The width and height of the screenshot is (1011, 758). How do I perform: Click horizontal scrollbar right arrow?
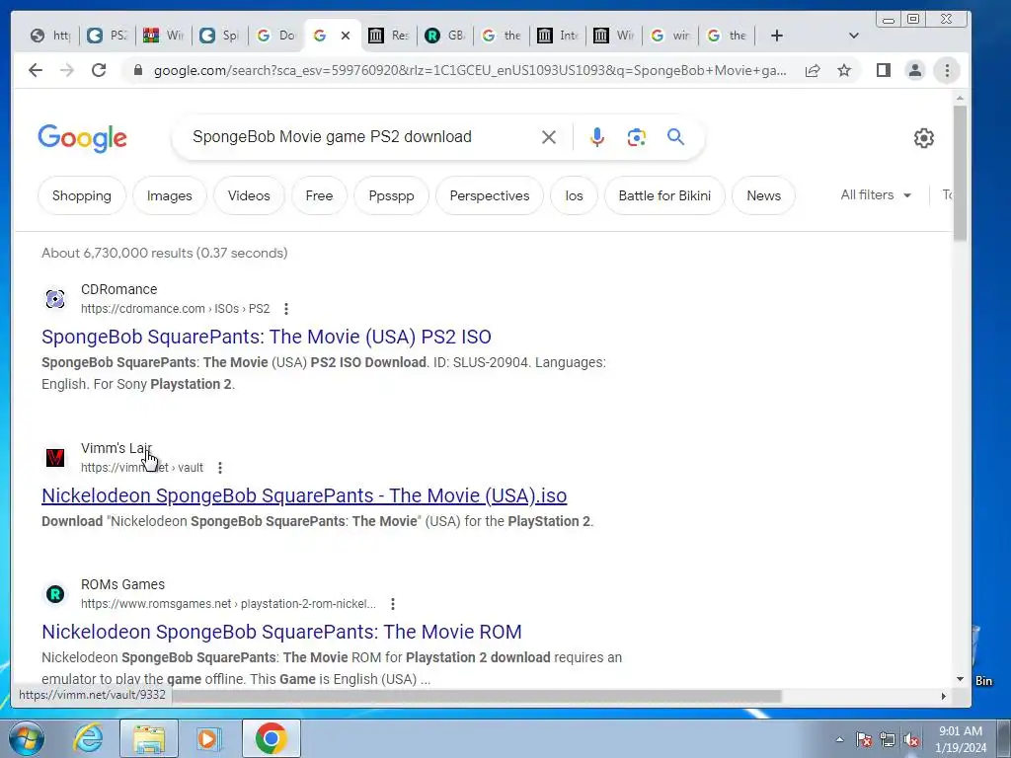943,696
